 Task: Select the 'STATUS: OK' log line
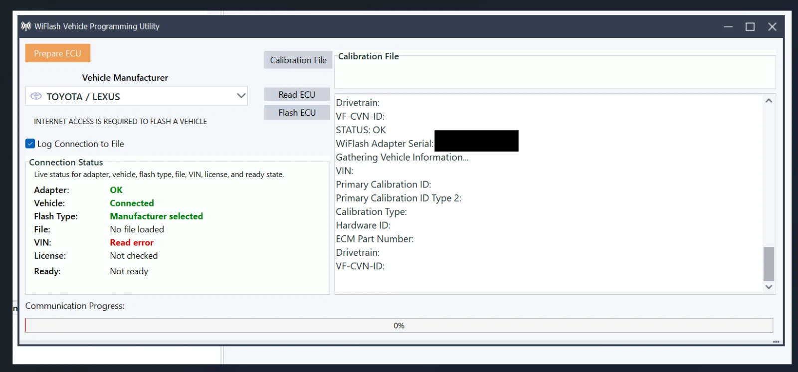pos(361,130)
